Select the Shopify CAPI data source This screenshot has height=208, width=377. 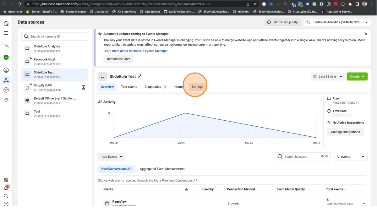55,88
